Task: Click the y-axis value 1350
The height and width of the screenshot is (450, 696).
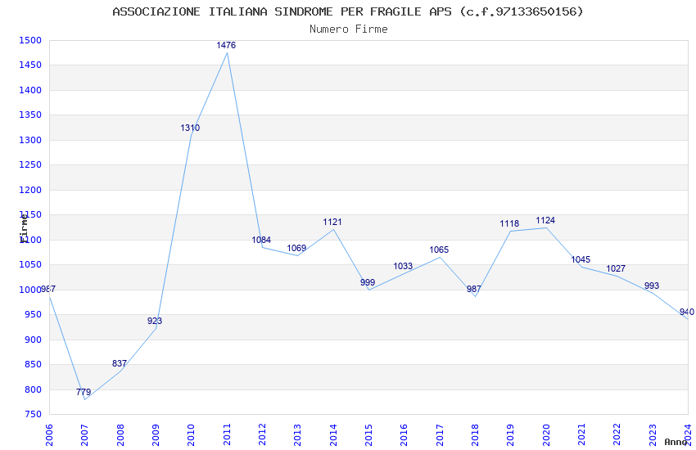Action: click(x=30, y=115)
